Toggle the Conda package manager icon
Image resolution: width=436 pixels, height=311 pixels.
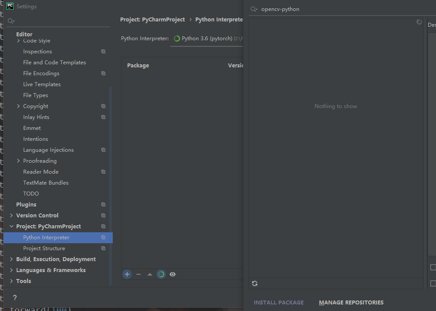[161, 274]
